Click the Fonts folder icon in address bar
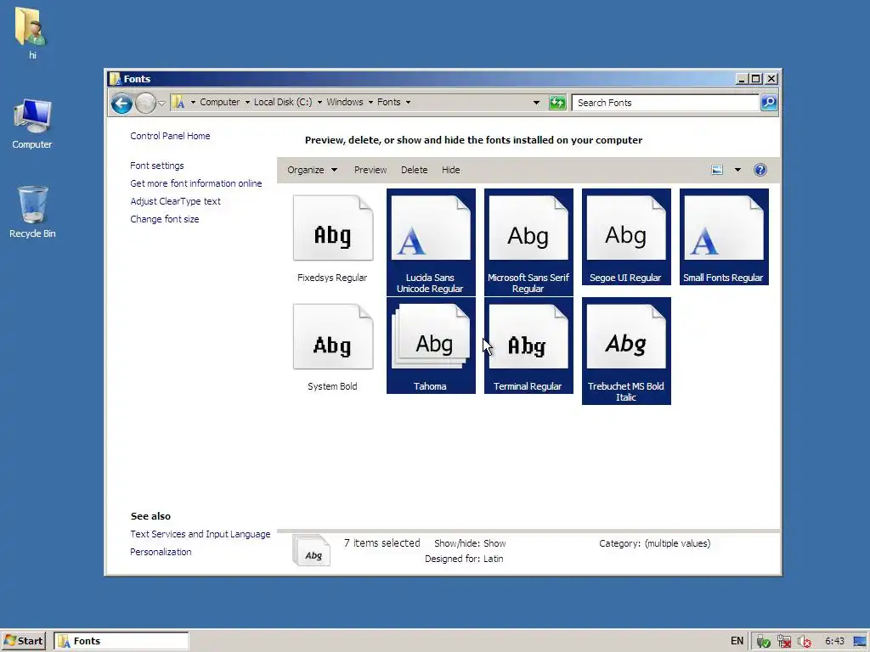The image size is (870, 652). coord(178,102)
